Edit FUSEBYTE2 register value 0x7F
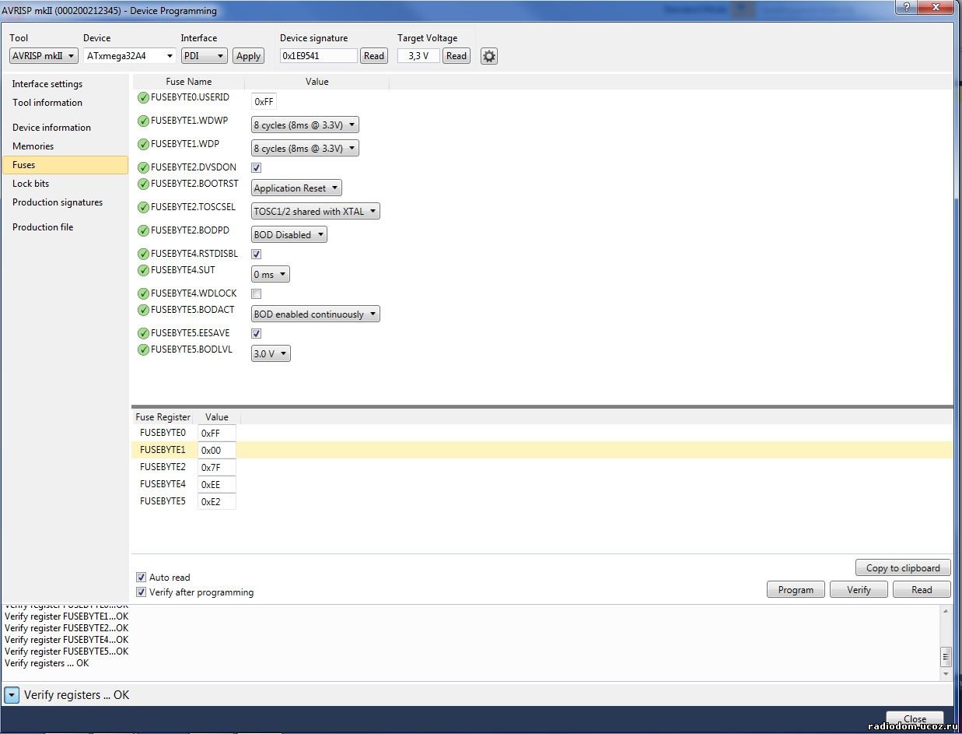962x734 pixels. (216, 468)
